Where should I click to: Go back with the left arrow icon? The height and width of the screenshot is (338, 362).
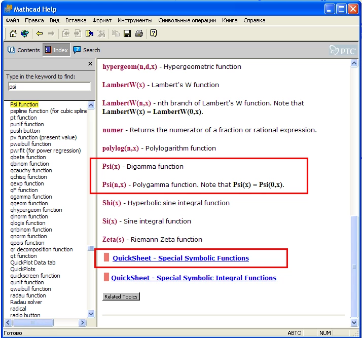click(x=40, y=33)
